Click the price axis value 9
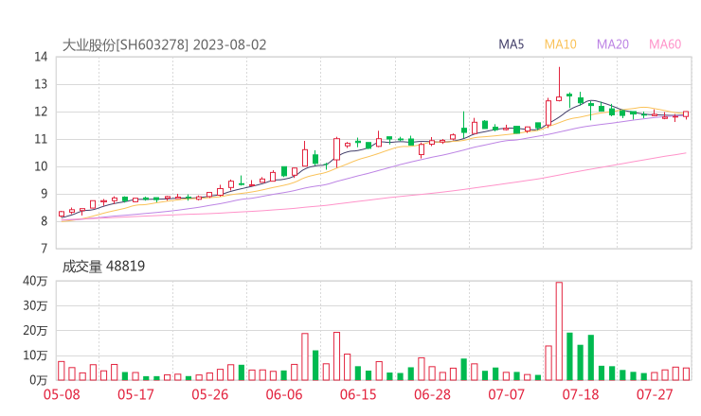Viewport: 701px width, 416px height. pos(44,194)
